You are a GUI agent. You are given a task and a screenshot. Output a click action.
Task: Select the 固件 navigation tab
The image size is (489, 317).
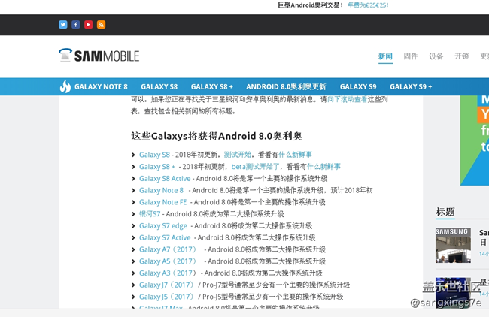tap(411, 56)
